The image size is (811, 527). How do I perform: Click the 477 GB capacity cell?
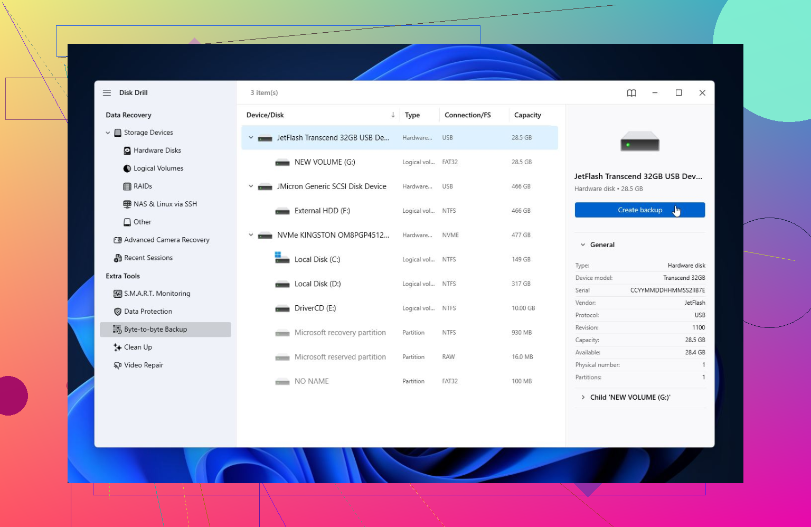(x=521, y=236)
